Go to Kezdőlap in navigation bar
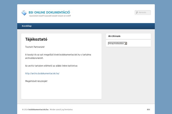 coord(27,26)
